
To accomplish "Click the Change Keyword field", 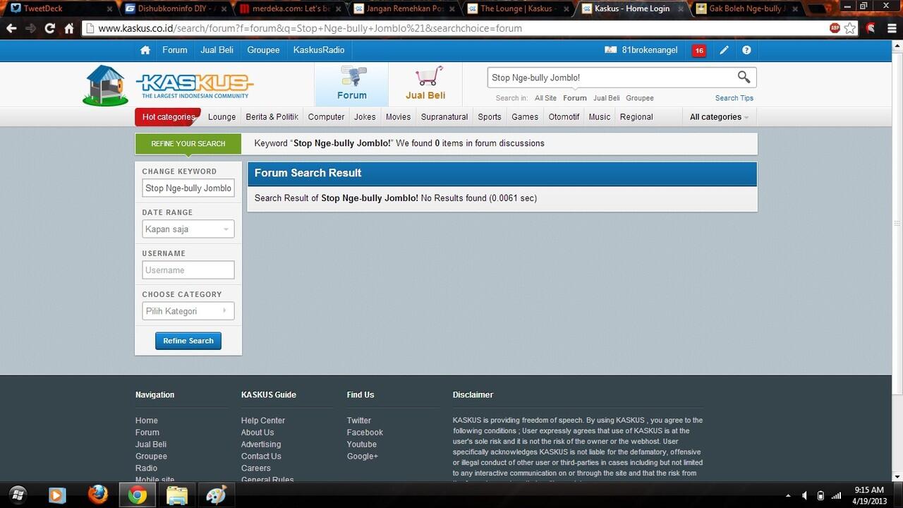I will tap(188, 188).
